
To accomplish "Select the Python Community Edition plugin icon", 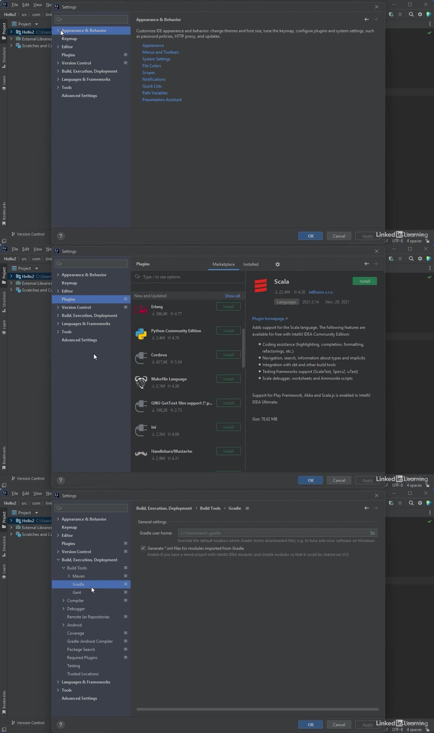I will coord(141,334).
